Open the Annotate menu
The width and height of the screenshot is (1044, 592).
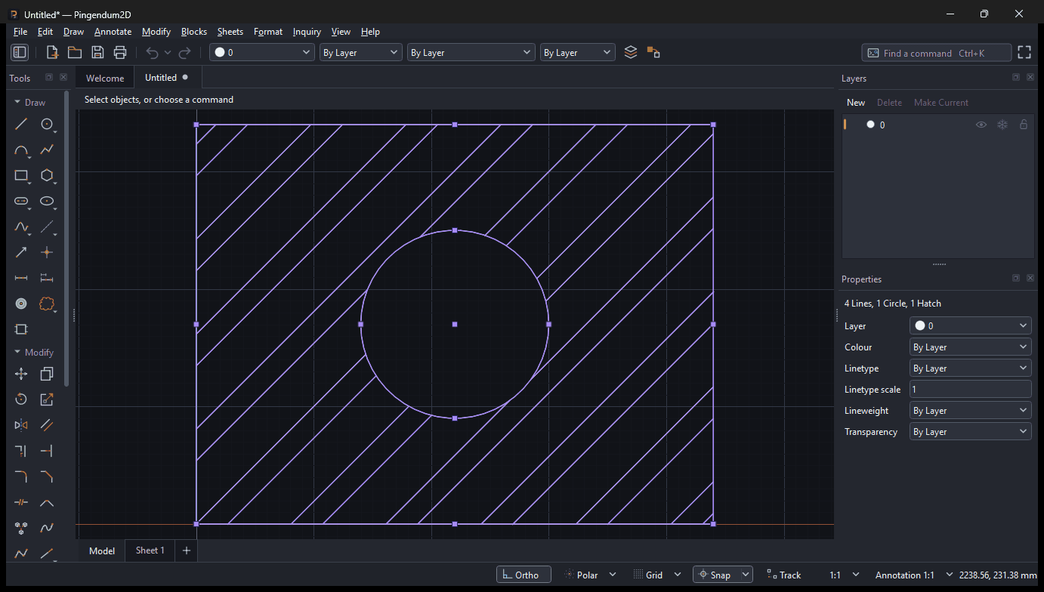coord(113,32)
